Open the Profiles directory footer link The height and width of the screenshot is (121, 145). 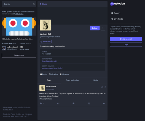(24, 107)
